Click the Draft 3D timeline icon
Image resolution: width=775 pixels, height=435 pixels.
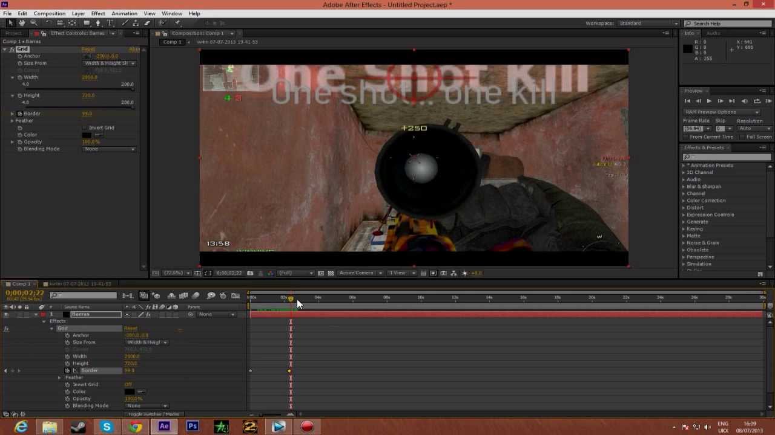pos(156,295)
